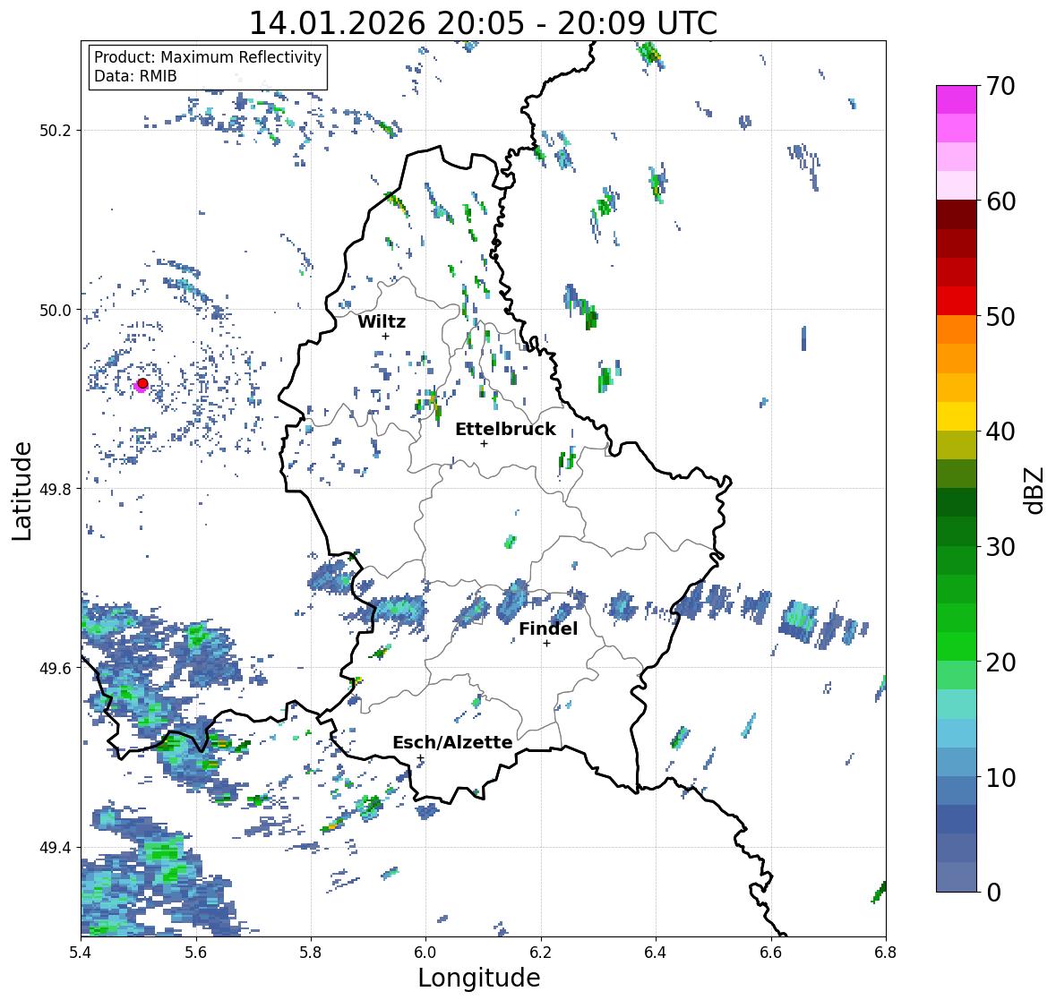Click the Findel city label
1056x1000 pixels.
pyautogui.click(x=548, y=628)
